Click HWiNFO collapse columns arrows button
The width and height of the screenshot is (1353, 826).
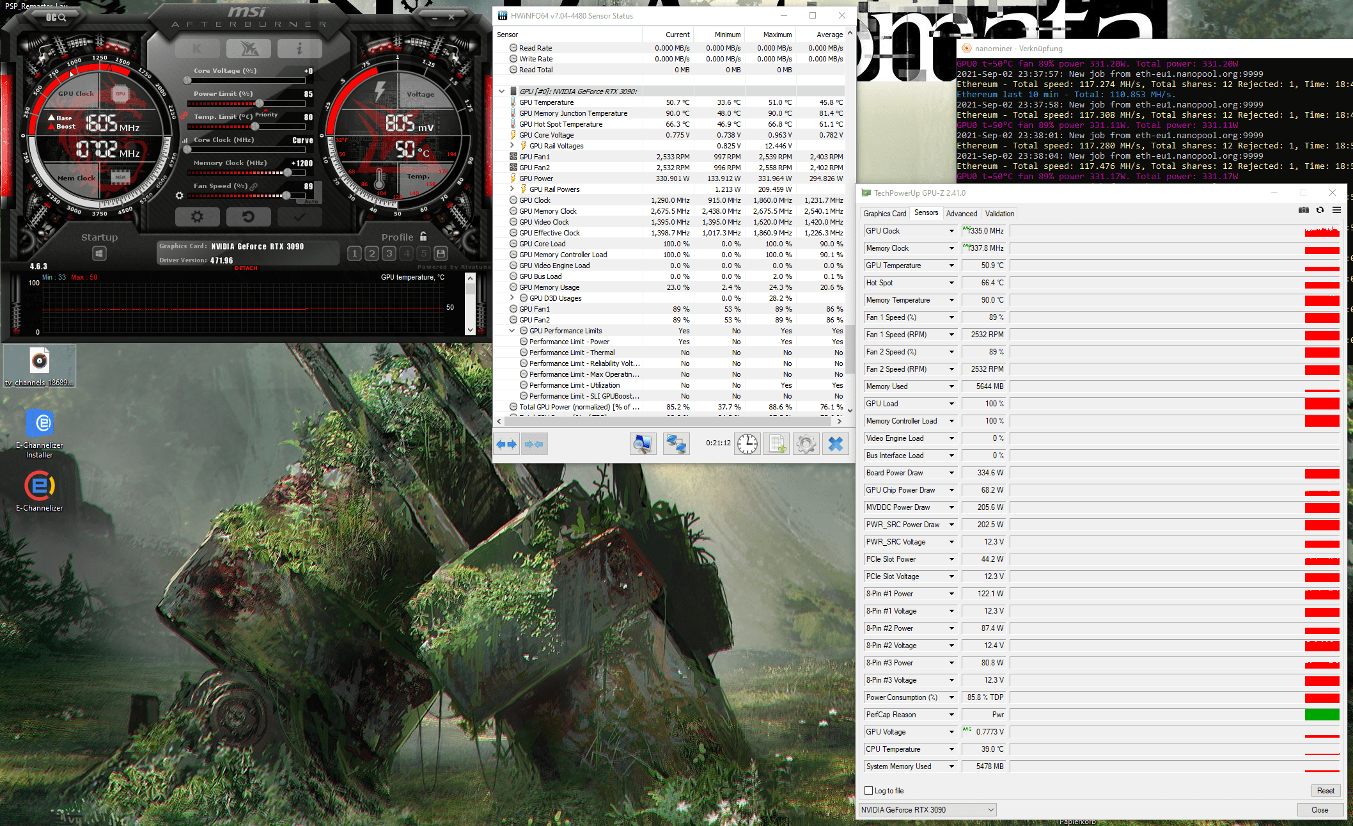tap(533, 444)
